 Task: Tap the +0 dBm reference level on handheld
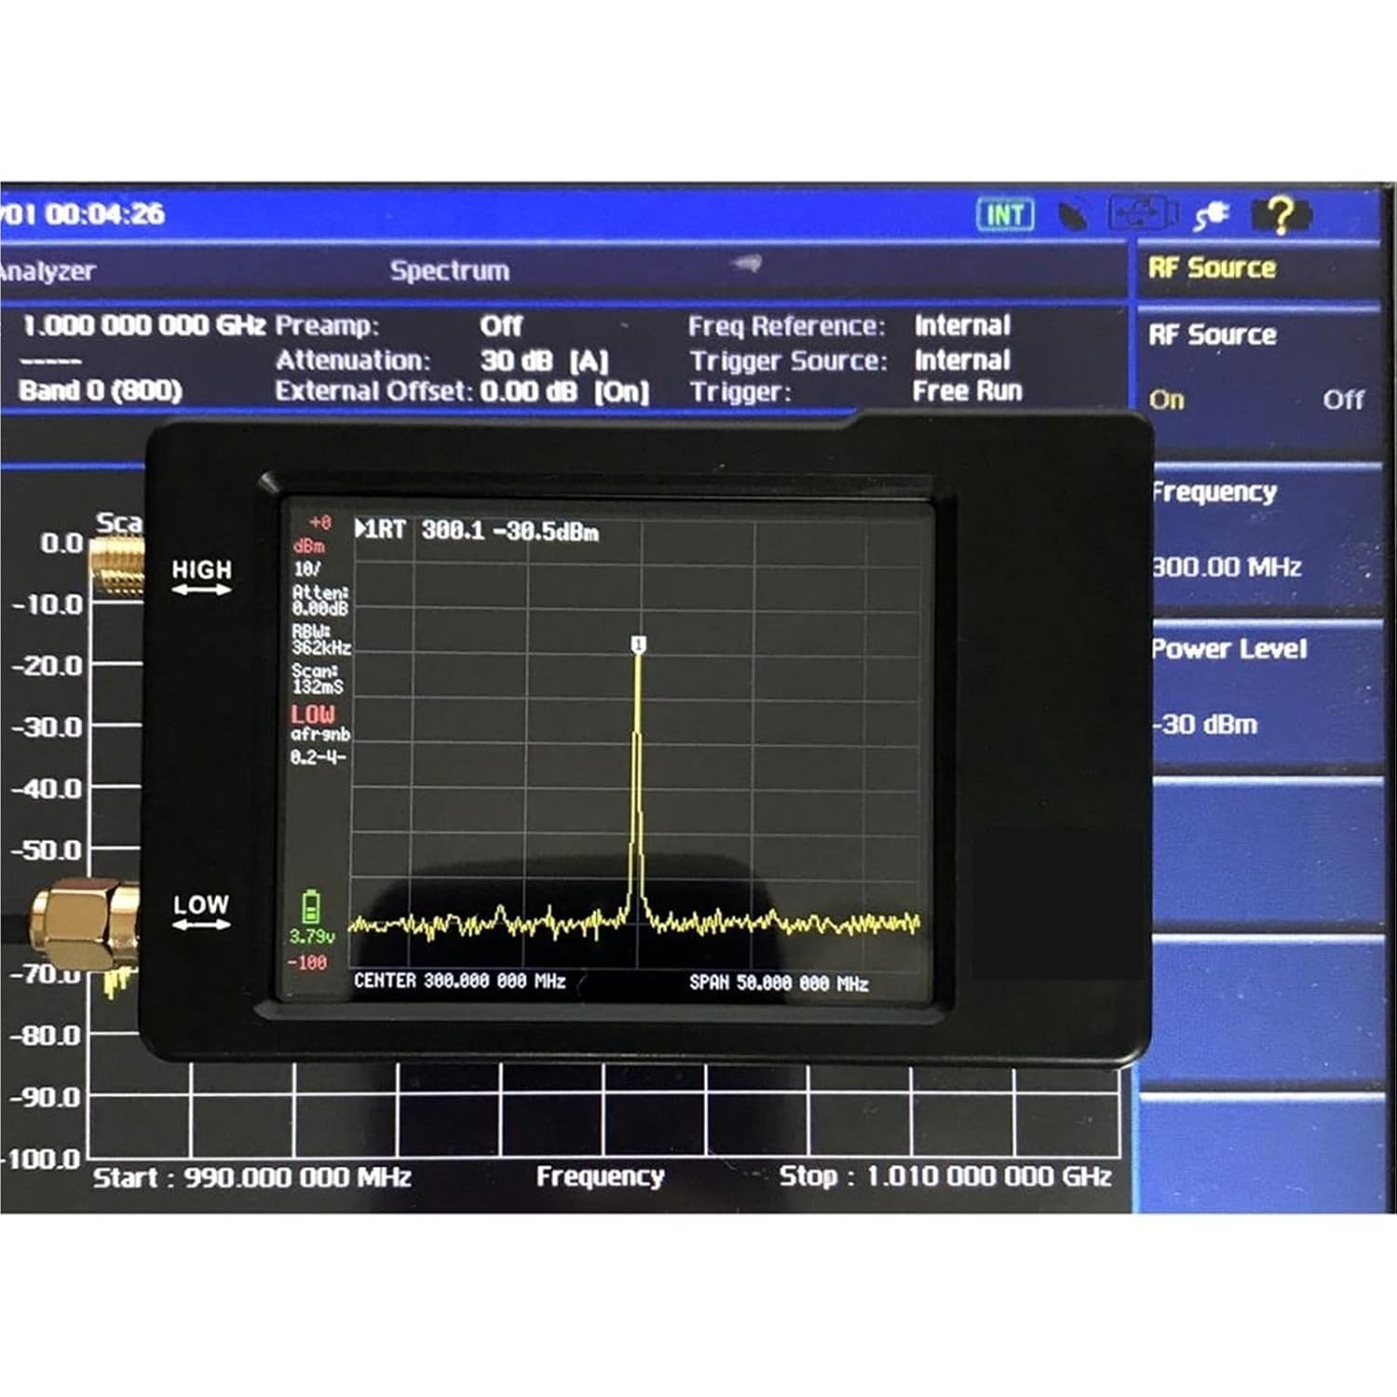click(311, 534)
